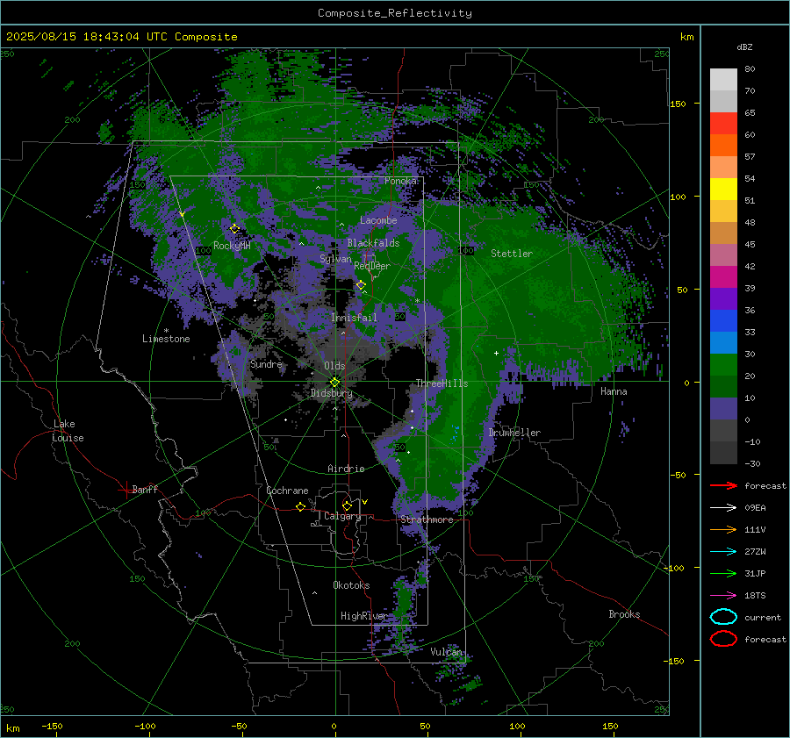
Task: Click the Brooks town label
Action: click(x=624, y=614)
